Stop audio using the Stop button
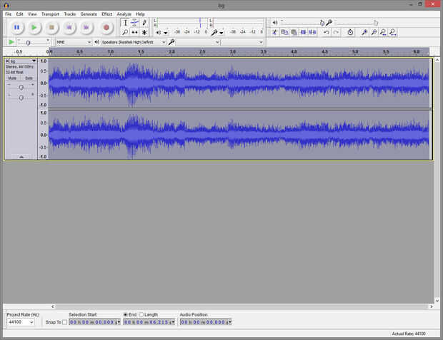This screenshot has height=340, width=443. [x=51, y=27]
